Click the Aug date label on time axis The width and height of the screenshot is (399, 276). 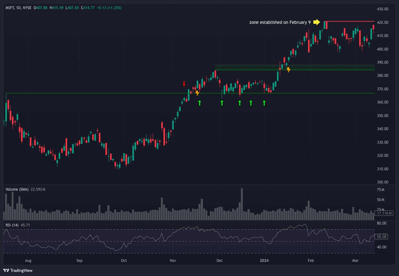28,261
